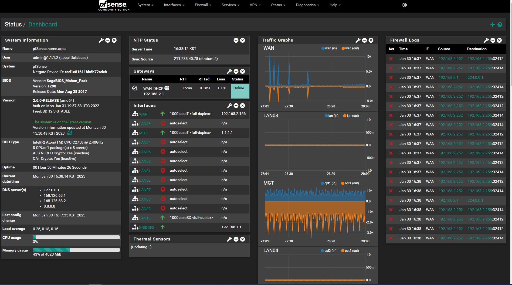Click source 192.168.2.1 in first 224.0.0.1 log row
The width and height of the screenshot is (512, 285).
[448, 77]
